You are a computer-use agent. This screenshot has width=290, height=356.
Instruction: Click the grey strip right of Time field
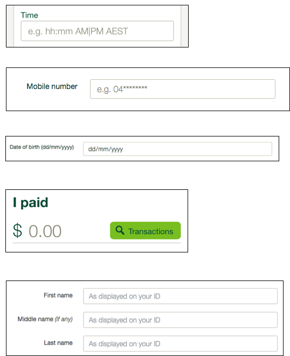point(184,26)
